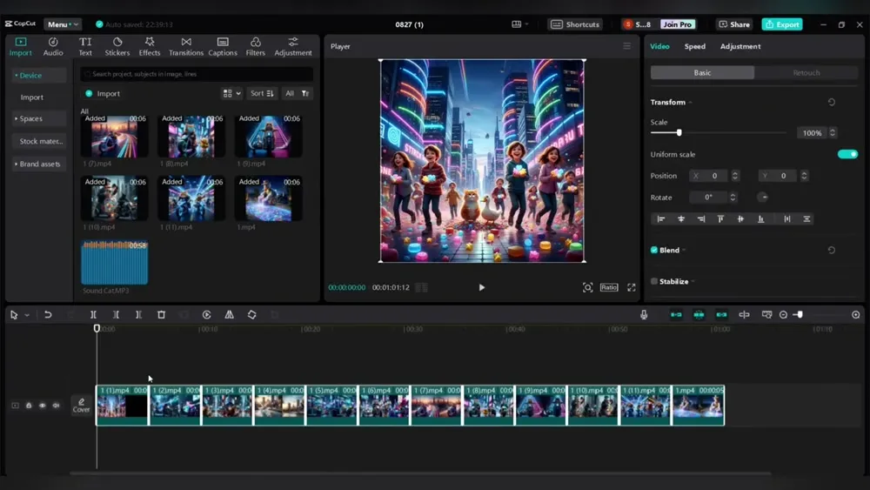
Task: Click the microphone record voiceover icon
Action: [x=644, y=315]
